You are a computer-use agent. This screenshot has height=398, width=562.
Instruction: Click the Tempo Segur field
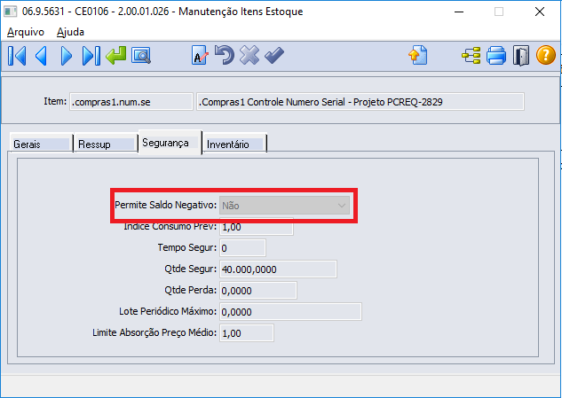tap(242, 247)
